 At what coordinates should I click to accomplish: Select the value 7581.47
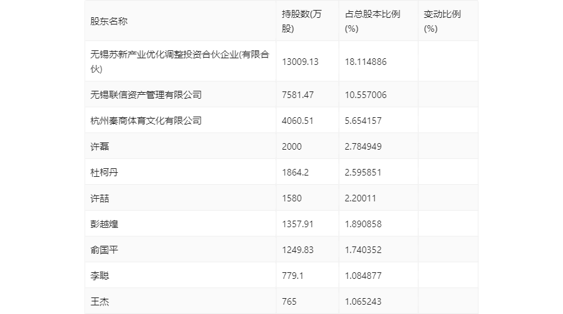point(297,95)
